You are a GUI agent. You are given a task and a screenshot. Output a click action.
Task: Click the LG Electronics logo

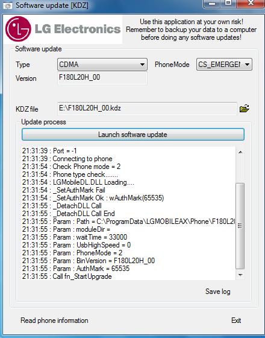click(63, 29)
